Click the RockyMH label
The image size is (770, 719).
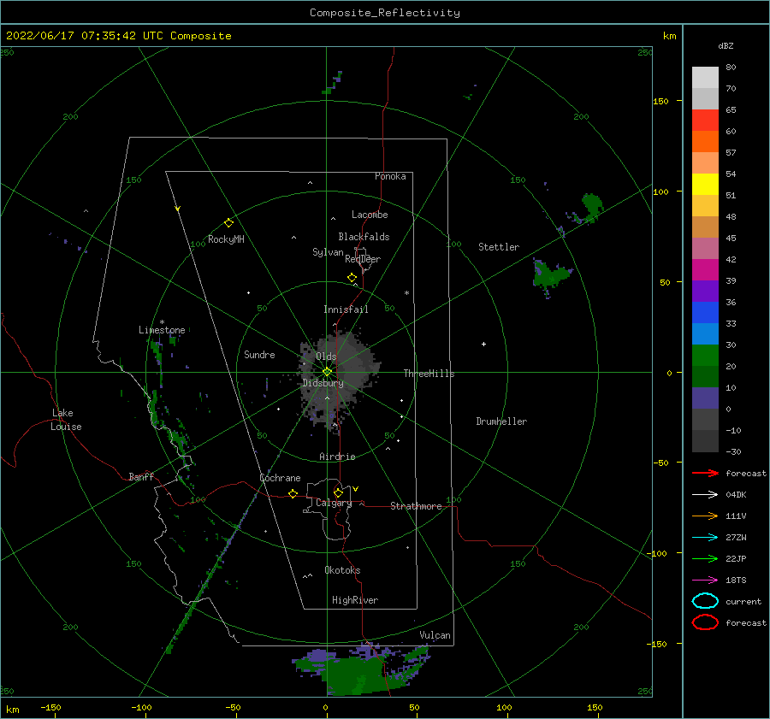[x=226, y=239]
